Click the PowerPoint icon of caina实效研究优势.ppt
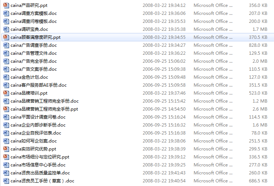 pyautogui.click(x=6, y=149)
